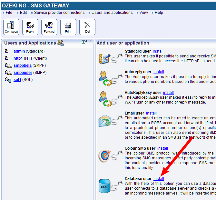This screenshot has height=200, width=216.
Task: Click the '(HTTPClient)' label next to http1
Action: pyautogui.click(x=35, y=58)
